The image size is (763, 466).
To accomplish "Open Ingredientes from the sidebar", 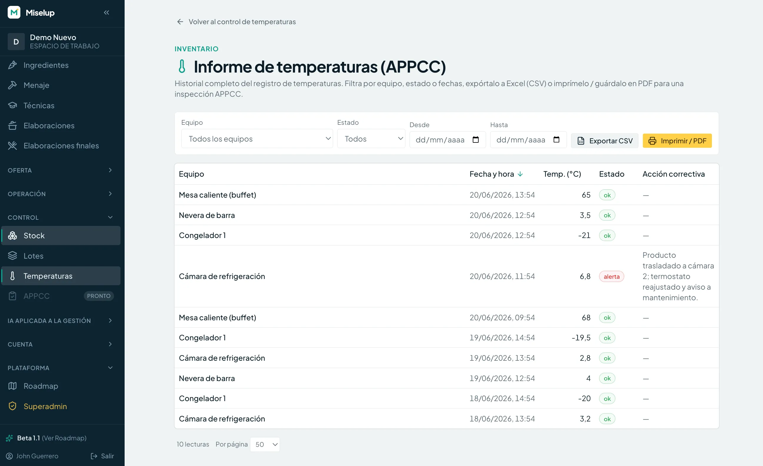I will click(x=61, y=65).
